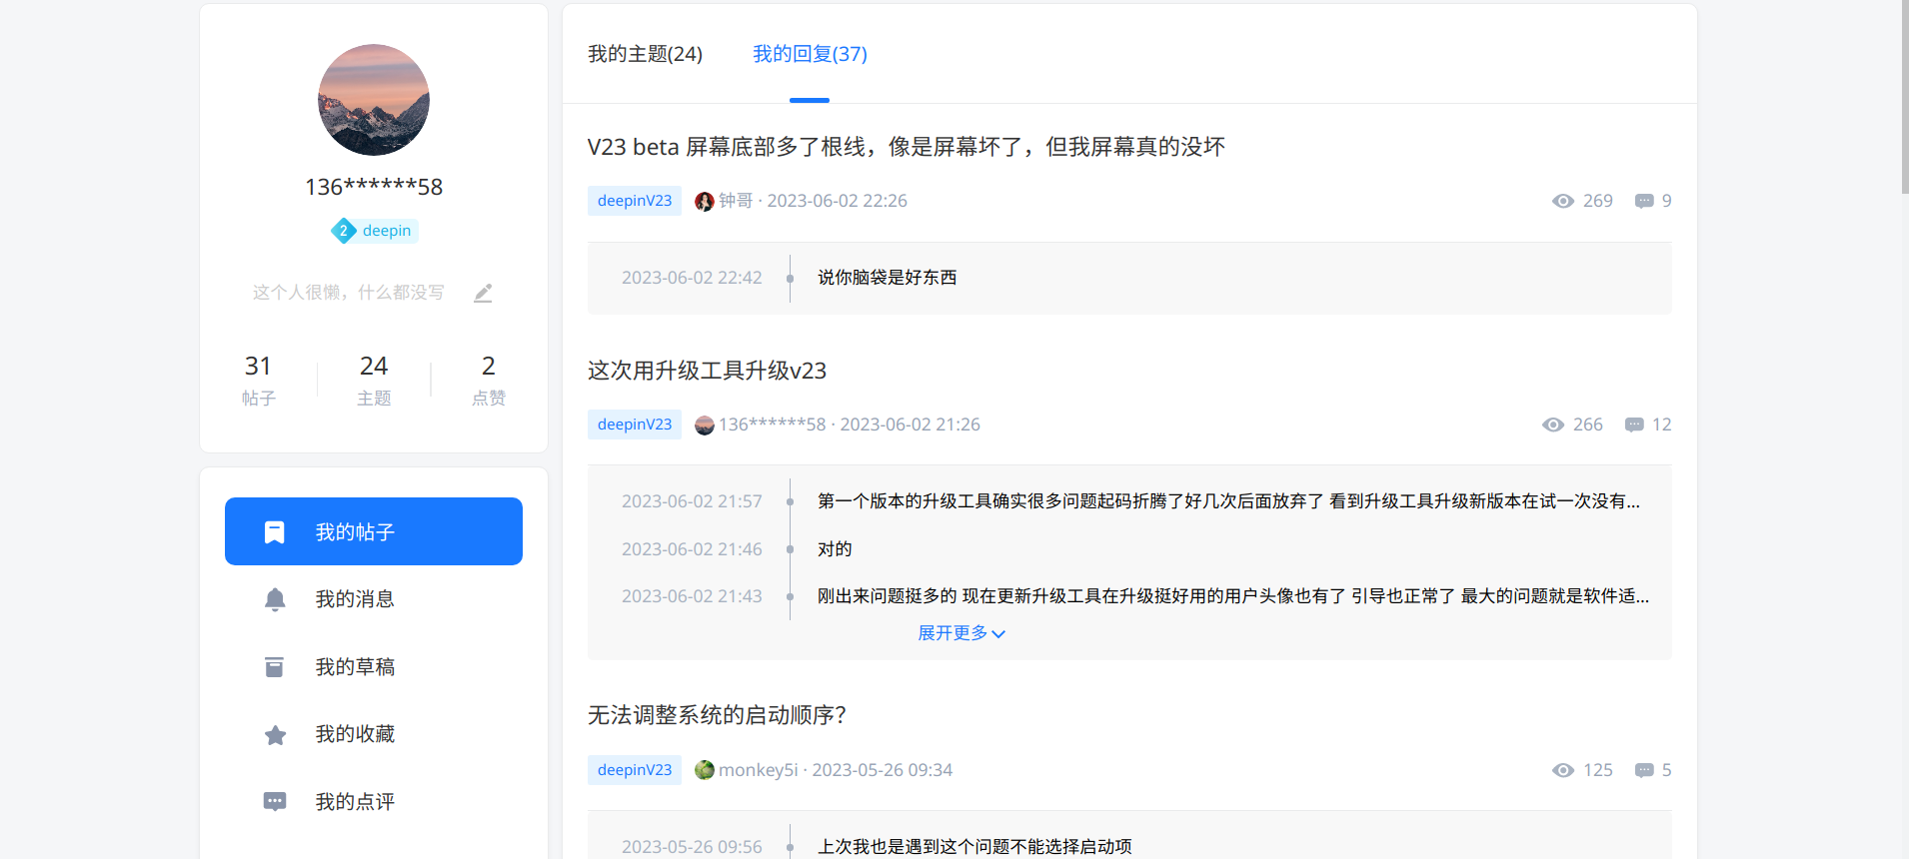The image size is (1909, 859).
Task: Open 我的帖子 in the sidebar menu
Action: [x=374, y=531]
